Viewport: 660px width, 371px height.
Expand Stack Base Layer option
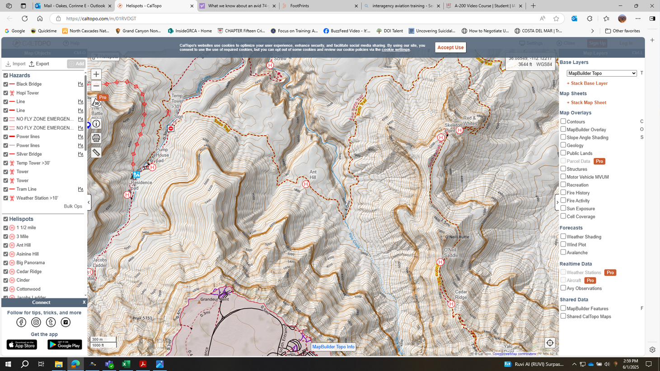tap(587, 83)
